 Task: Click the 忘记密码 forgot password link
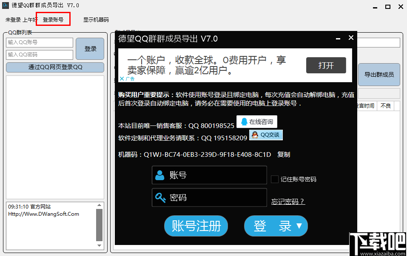(288, 201)
